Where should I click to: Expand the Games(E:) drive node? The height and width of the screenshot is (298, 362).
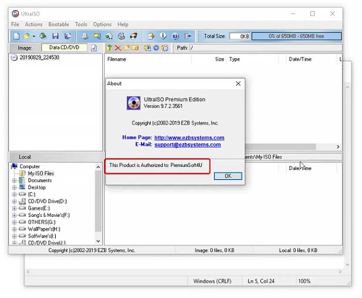[x=14, y=208]
